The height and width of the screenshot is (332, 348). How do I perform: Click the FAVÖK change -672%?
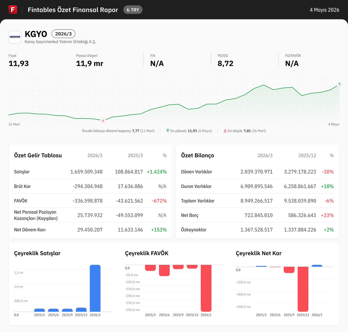[x=159, y=201]
